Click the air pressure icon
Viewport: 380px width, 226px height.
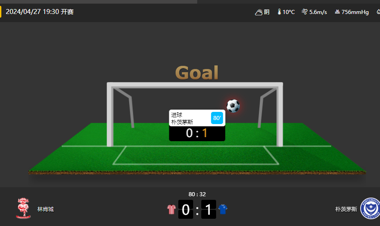pyautogui.click(x=337, y=12)
